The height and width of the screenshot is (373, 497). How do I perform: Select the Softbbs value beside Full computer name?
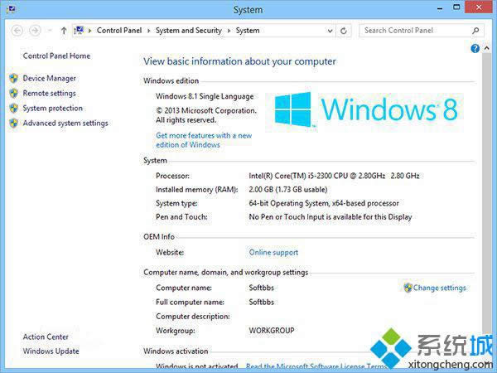click(261, 302)
